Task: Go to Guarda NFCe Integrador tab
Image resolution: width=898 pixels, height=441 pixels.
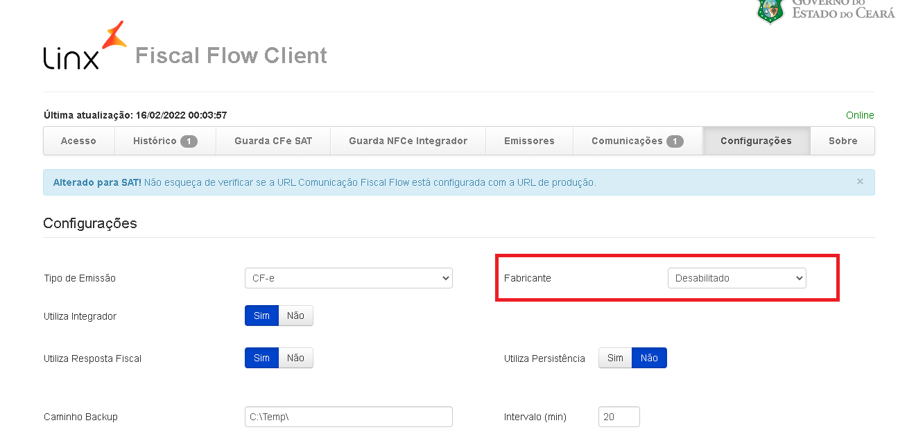Action: (408, 141)
